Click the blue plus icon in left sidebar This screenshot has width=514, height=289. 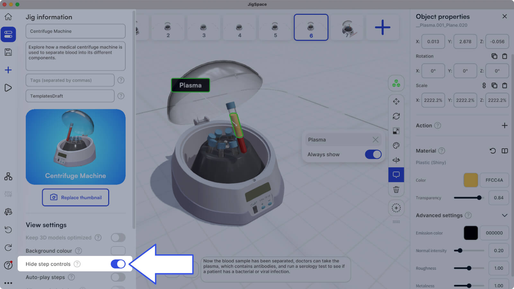pos(8,70)
